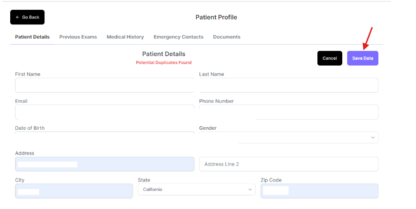
Task: Select the Emergency Contacts tab
Action: pos(178,37)
